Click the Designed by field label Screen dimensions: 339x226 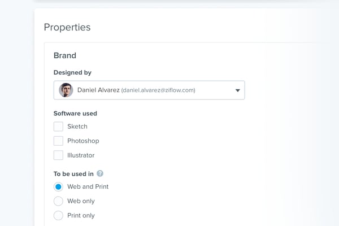click(72, 72)
